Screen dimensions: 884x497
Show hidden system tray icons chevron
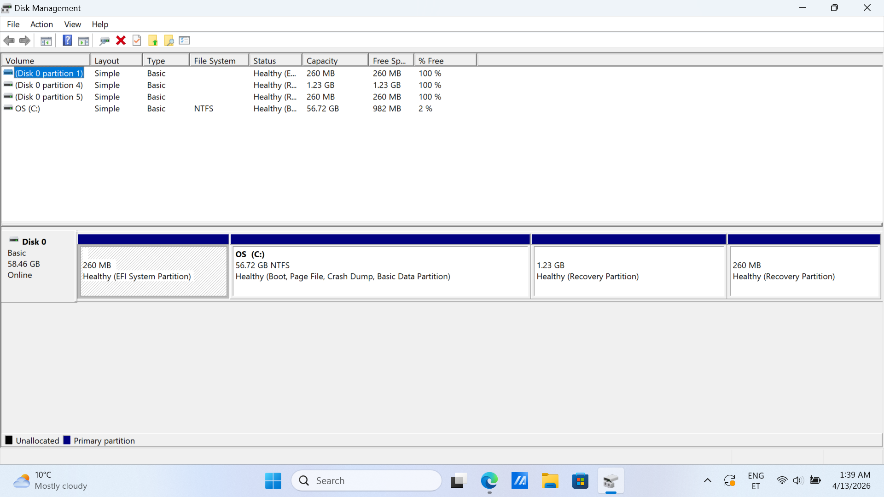coord(708,481)
